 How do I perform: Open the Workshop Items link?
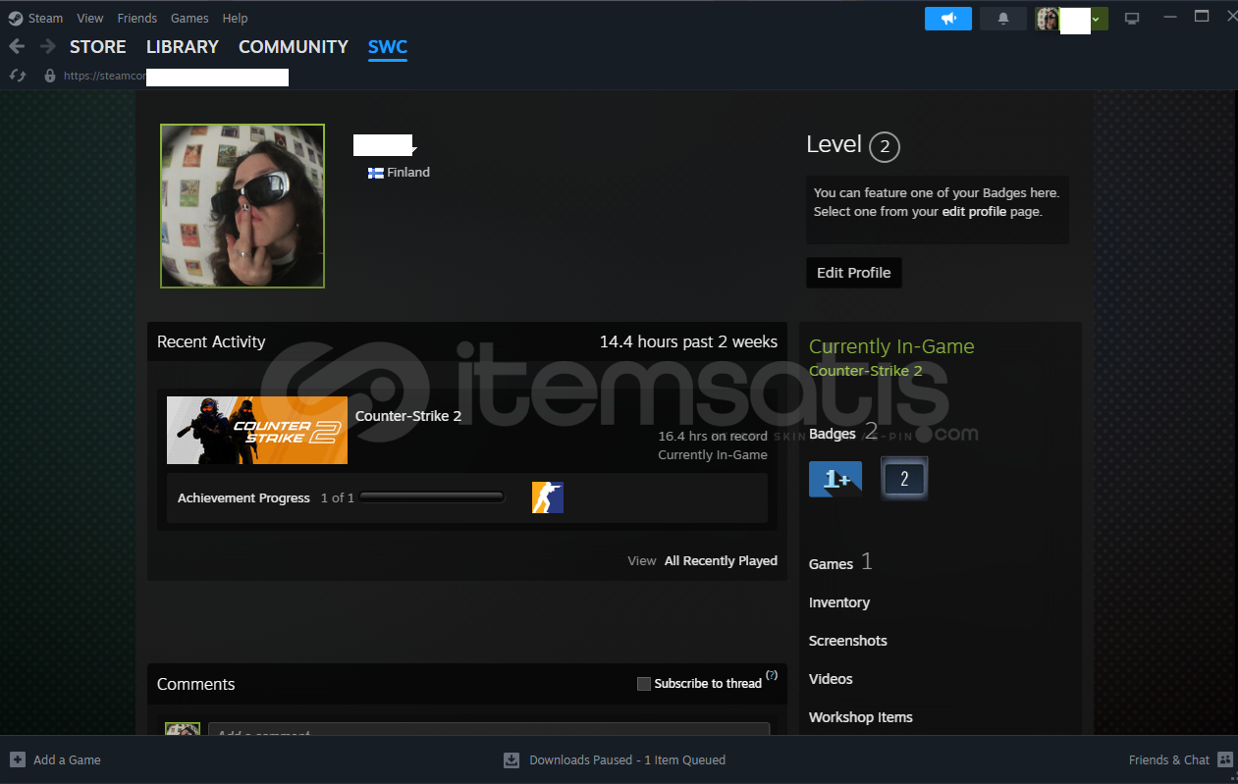coord(861,717)
